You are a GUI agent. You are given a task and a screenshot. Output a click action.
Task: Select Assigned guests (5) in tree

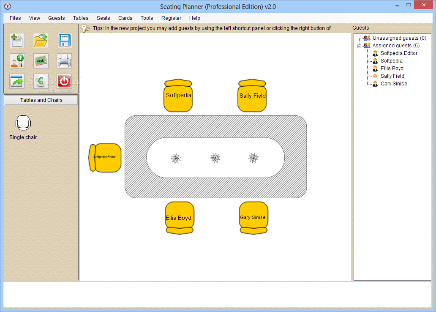click(396, 46)
